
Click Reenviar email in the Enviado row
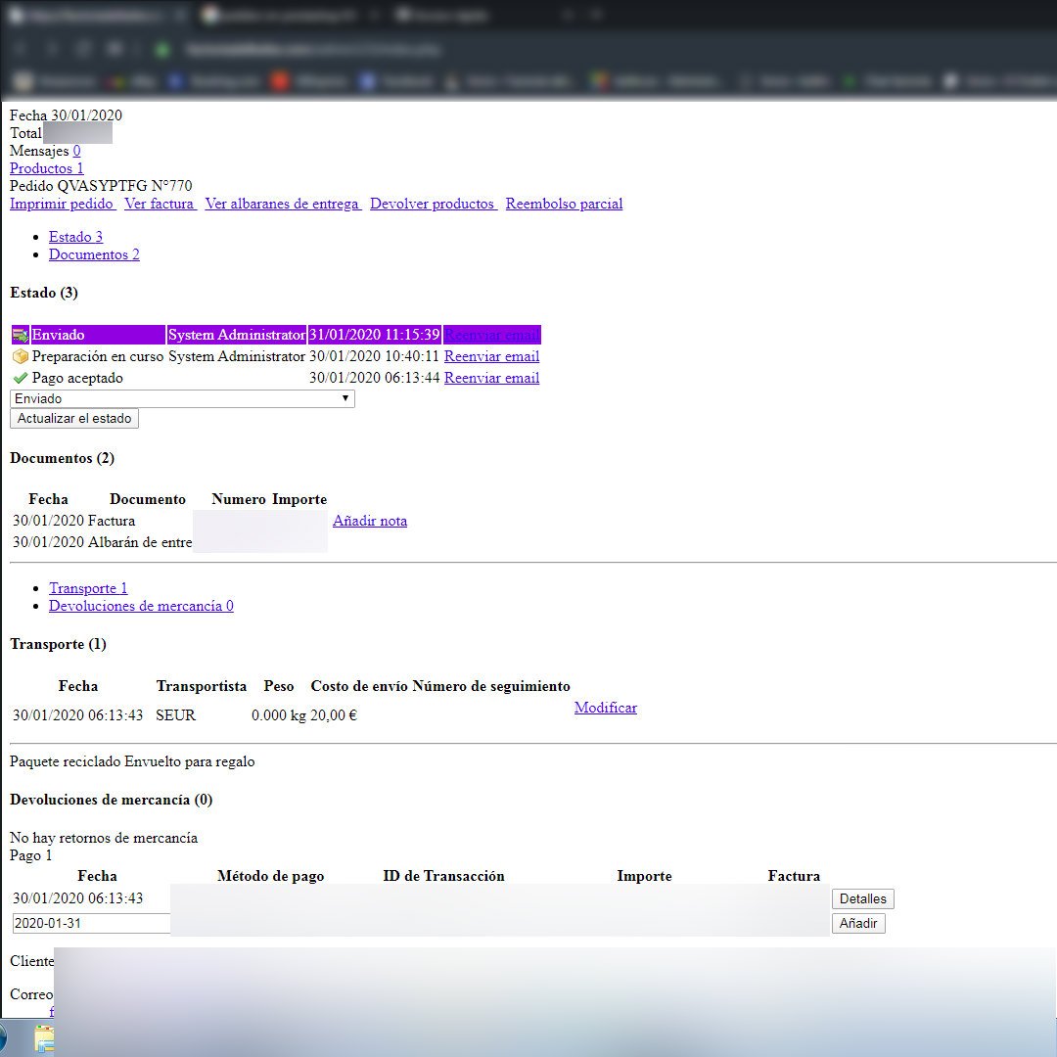coord(491,335)
